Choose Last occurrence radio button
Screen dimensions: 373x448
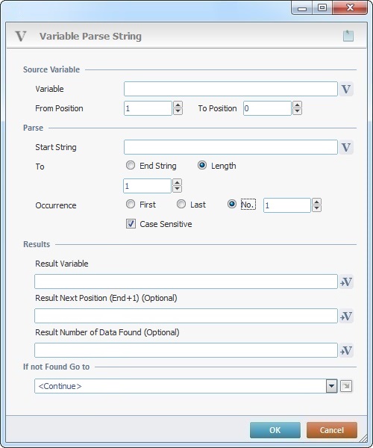181,205
